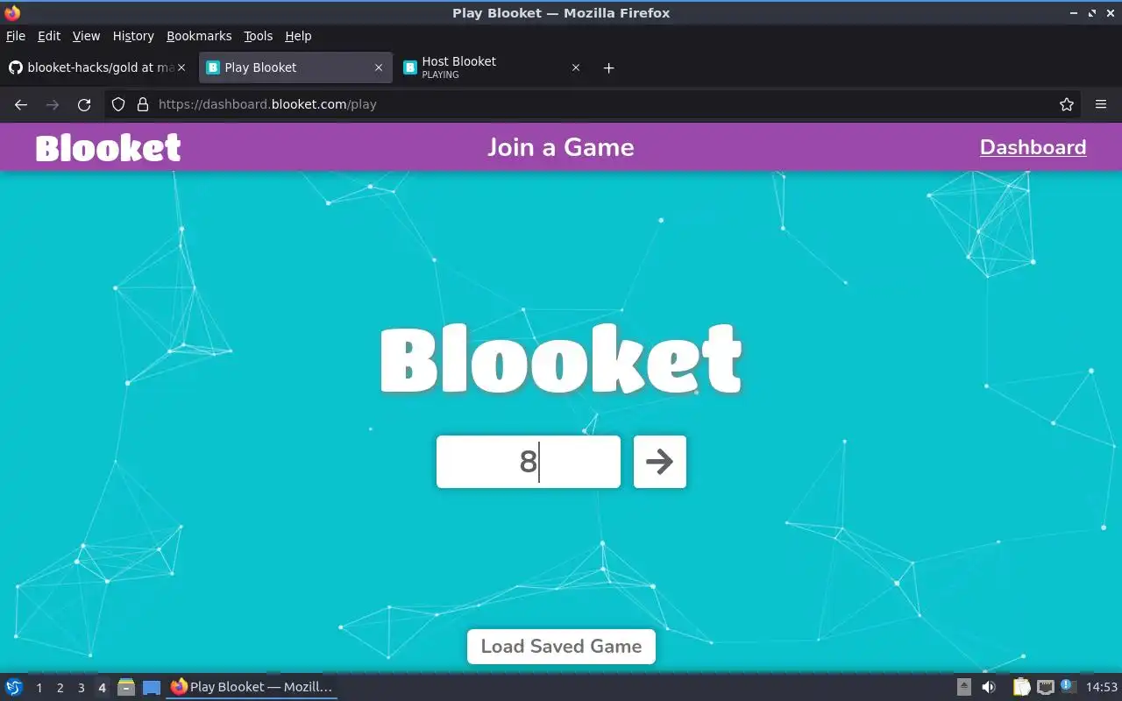The width and height of the screenshot is (1122, 701).
Task: Go back to previous page
Action: coord(21,104)
